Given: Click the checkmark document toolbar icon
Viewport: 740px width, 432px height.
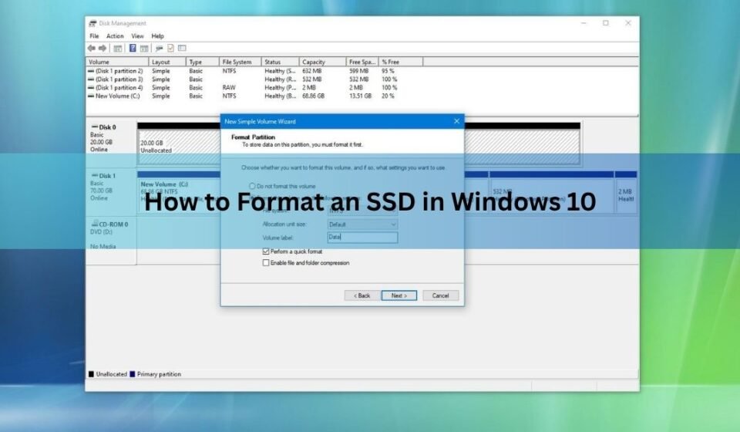Looking at the screenshot, I should 171,48.
